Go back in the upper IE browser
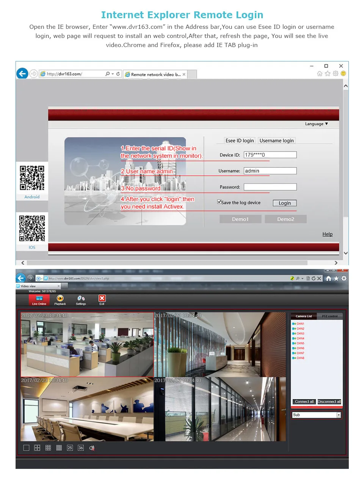This screenshot has height=478, width=364. pos(22,73)
